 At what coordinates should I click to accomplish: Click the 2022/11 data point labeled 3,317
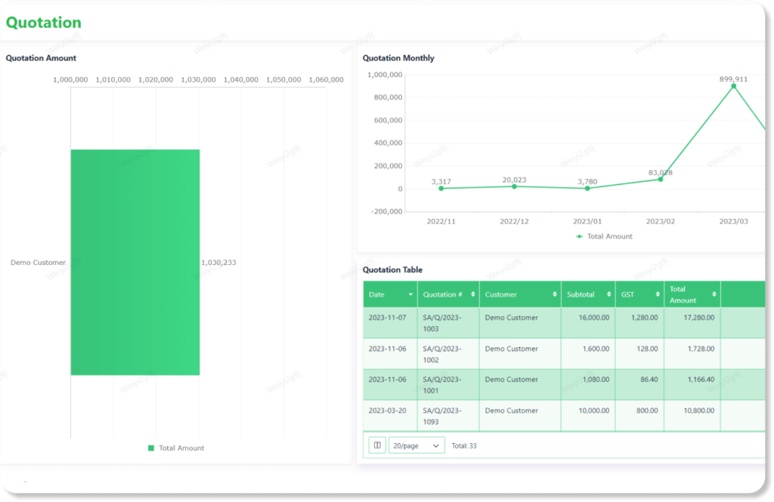pos(441,188)
